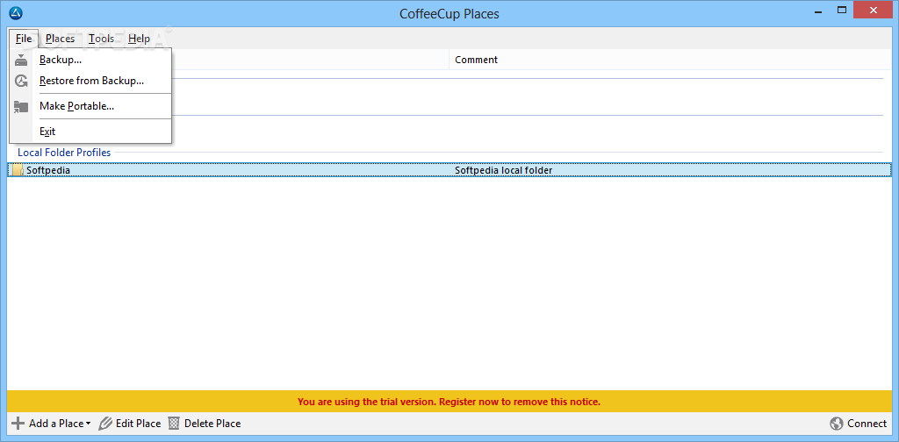Close the CoffeeCup Places window
Image resolution: width=899 pixels, height=442 pixels.
[x=874, y=11]
